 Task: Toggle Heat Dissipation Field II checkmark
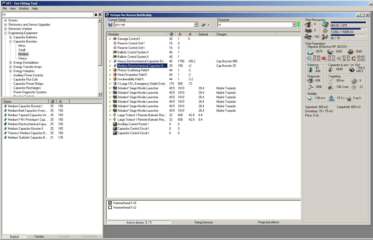coord(110,75)
